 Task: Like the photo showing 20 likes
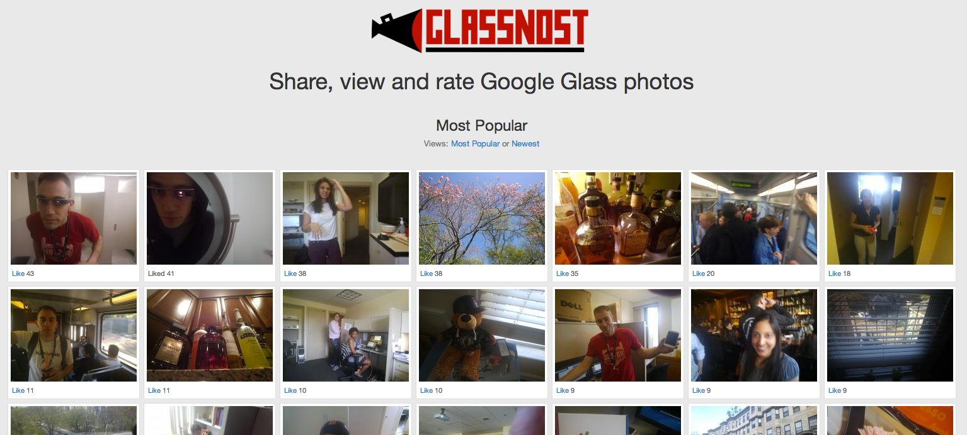[699, 274]
